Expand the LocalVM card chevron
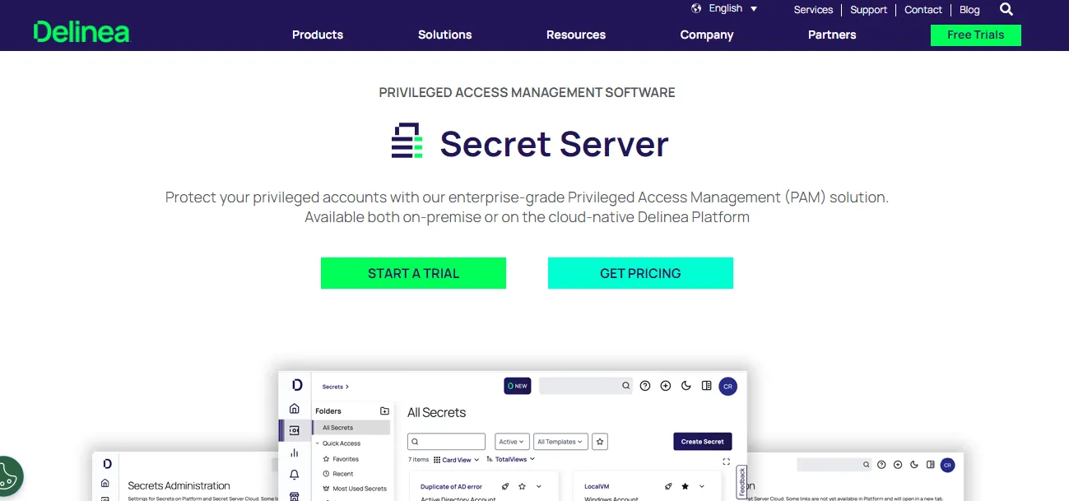This screenshot has width=1069, height=501. tap(702, 486)
